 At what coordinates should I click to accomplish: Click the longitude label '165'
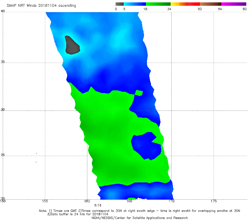pyautogui.click(x=129, y=201)
